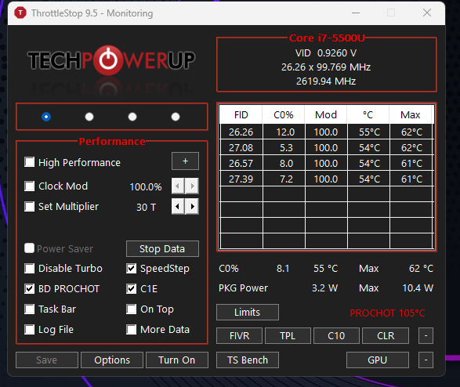Click the GPU button

click(378, 360)
